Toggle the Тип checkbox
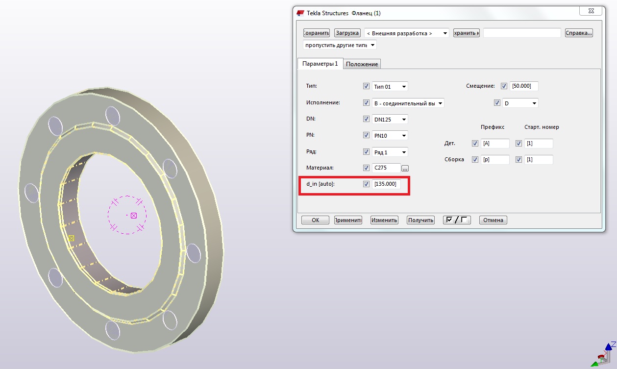The height and width of the screenshot is (369, 617). click(366, 86)
